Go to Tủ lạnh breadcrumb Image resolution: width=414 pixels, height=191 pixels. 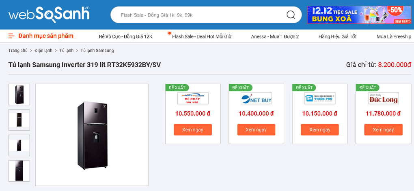(x=66, y=51)
